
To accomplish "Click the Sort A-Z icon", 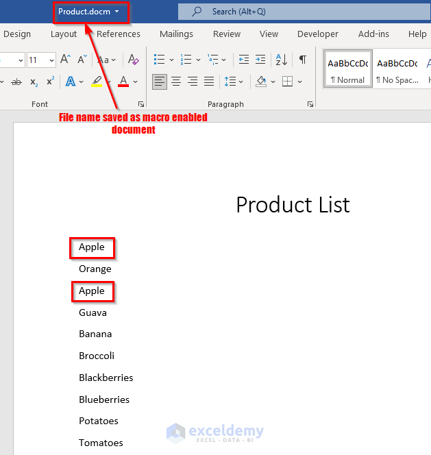I will tap(281, 60).
